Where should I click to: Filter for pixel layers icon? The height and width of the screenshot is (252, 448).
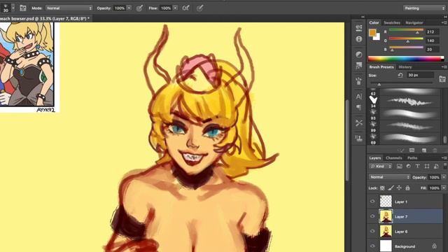(x=400, y=167)
